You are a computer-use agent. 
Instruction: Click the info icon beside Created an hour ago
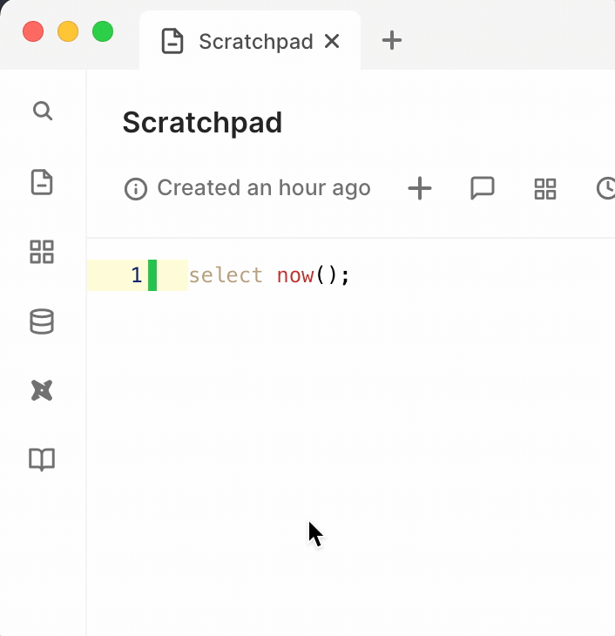136,189
